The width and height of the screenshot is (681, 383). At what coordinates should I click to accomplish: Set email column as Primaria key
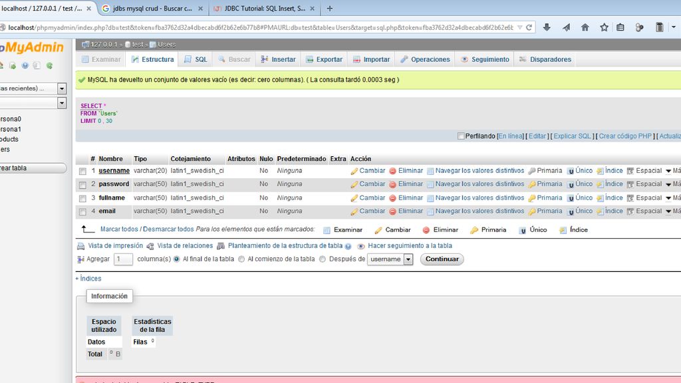click(545, 211)
